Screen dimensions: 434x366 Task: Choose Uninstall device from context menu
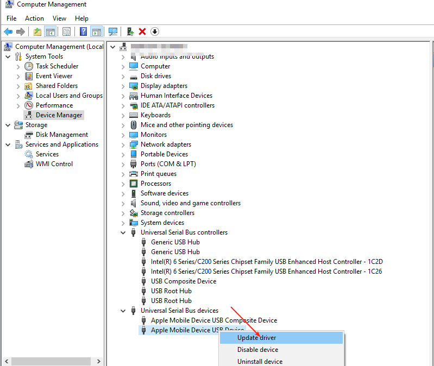point(281,361)
